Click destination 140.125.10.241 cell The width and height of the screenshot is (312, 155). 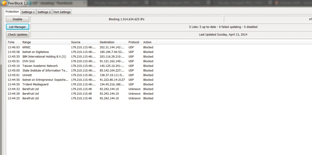coord(112,66)
